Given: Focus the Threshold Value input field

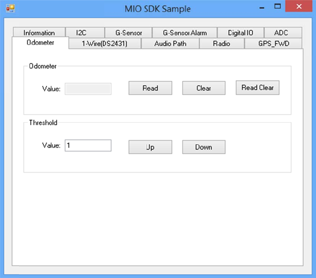Looking at the screenshot, I should (x=88, y=146).
